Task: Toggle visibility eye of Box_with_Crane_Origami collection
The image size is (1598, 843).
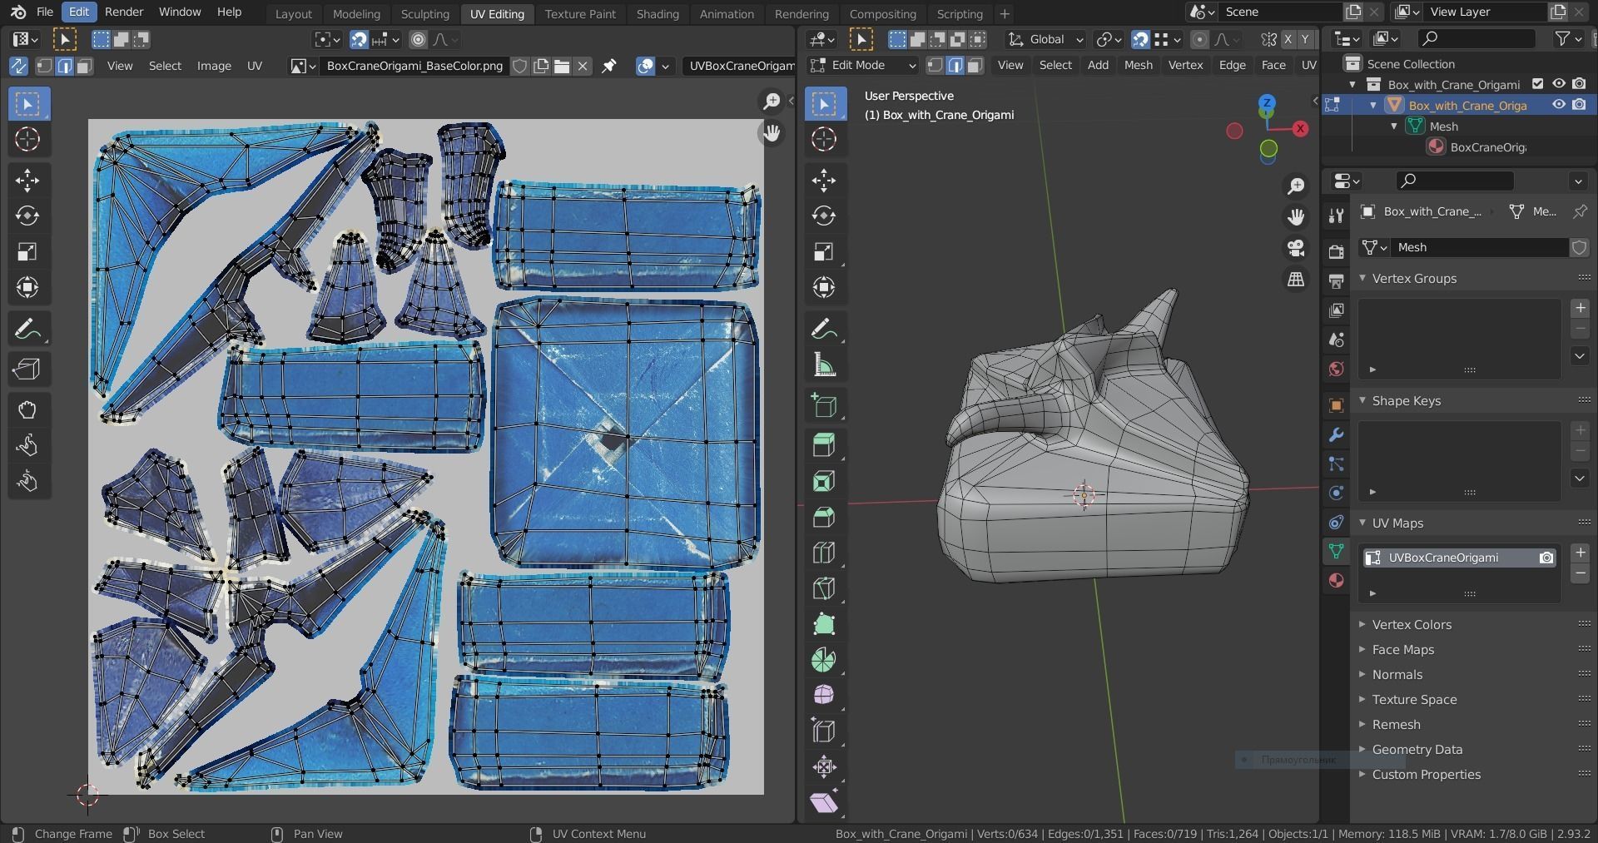Action: pyautogui.click(x=1559, y=84)
